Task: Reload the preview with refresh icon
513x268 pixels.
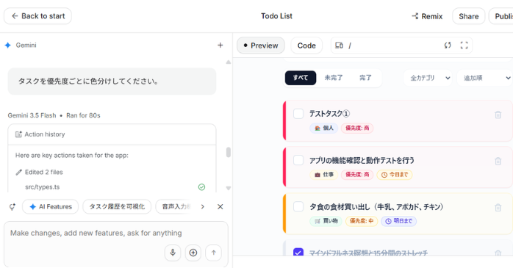Action: [448, 45]
